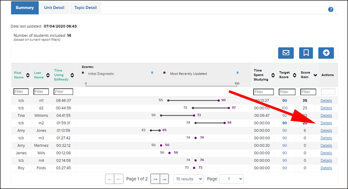This screenshot has width=348, height=189.
Task: Switch to the Summary tab
Action: click(25, 7)
